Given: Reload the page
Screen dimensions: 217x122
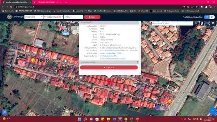Looking at the screenshot, I should click(x=11, y=7).
